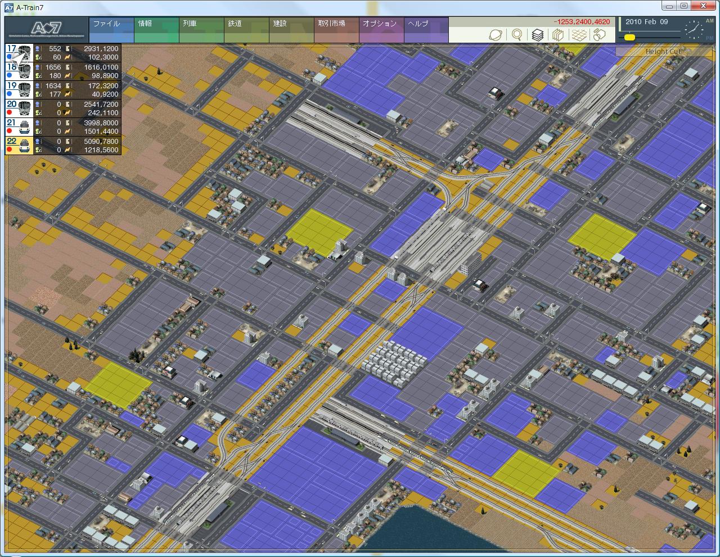Click the blue status dot of train 18
This screenshot has width=720, height=557.
[10, 75]
